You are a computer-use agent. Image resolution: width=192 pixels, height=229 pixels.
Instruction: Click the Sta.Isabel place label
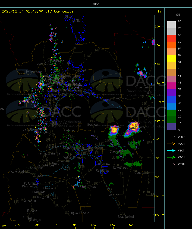pos(126,217)
